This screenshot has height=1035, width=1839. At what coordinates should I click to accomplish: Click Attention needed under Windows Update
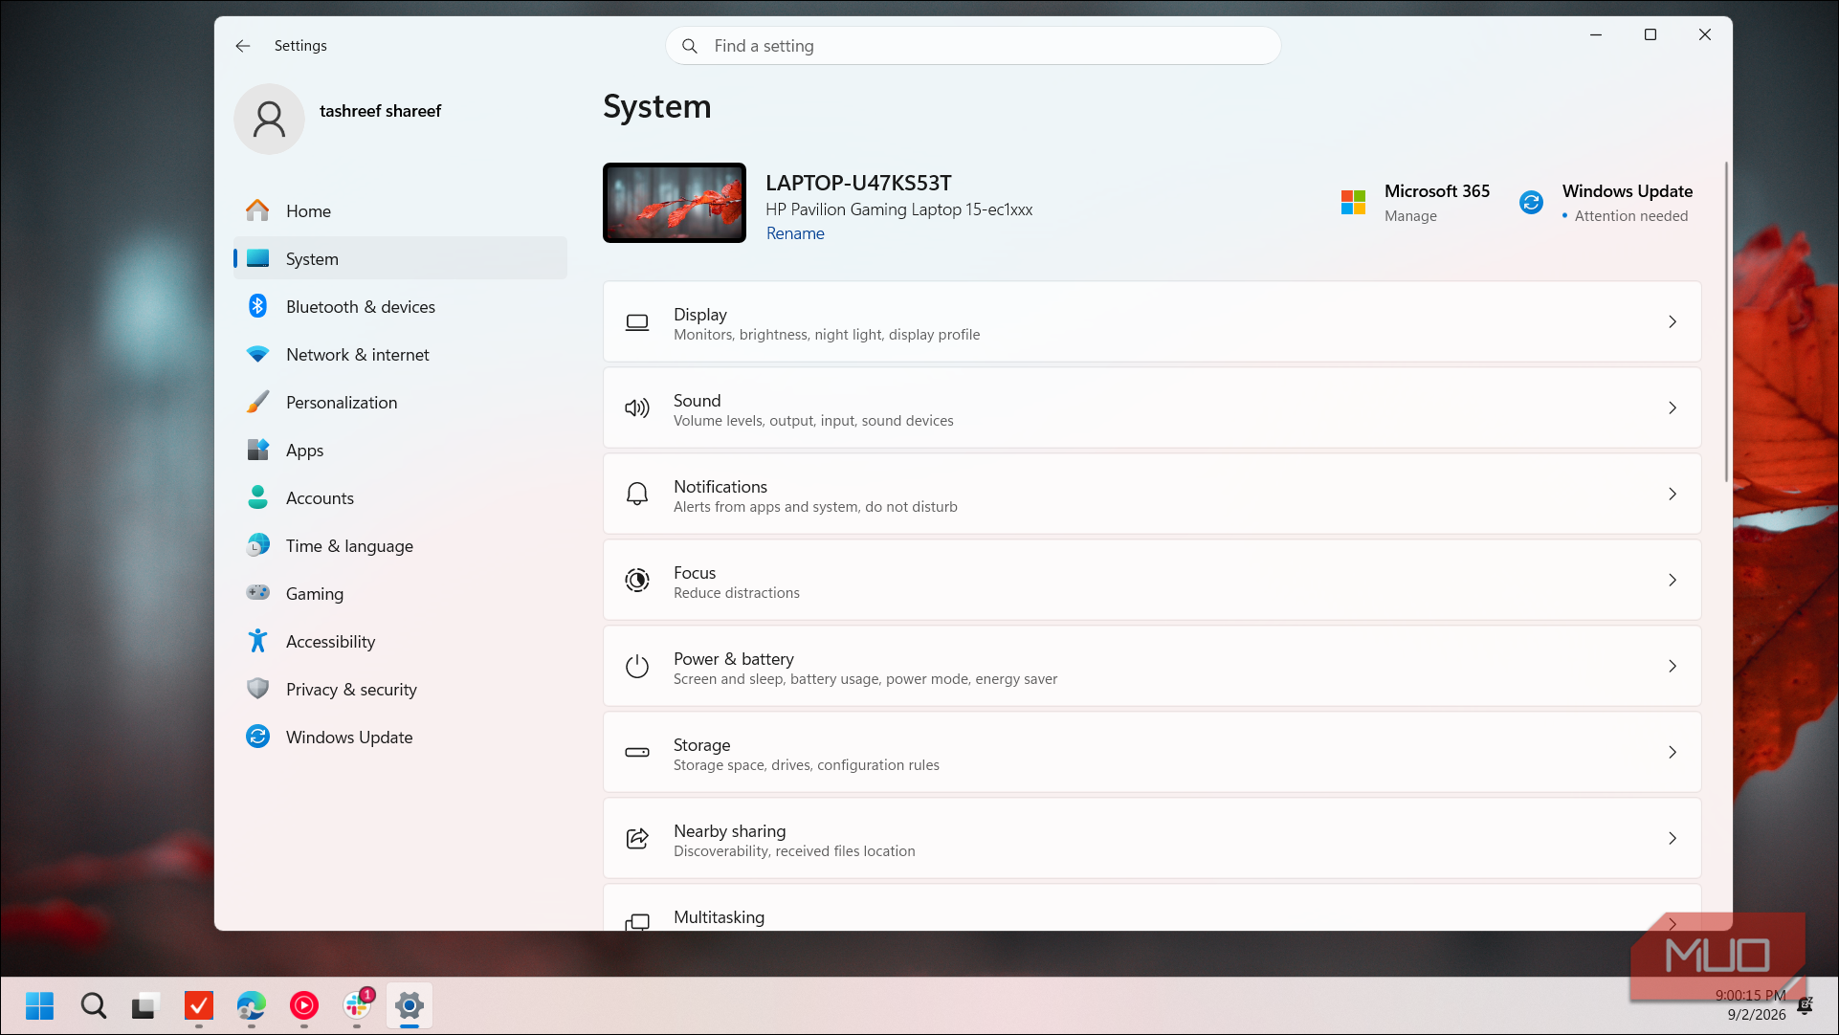coord(1630,216)
